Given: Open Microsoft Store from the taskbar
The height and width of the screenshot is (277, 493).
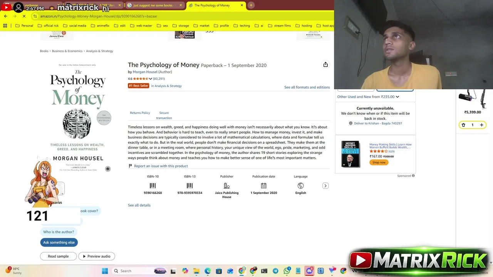Looking at the screenshot, I should pos(219,271).
